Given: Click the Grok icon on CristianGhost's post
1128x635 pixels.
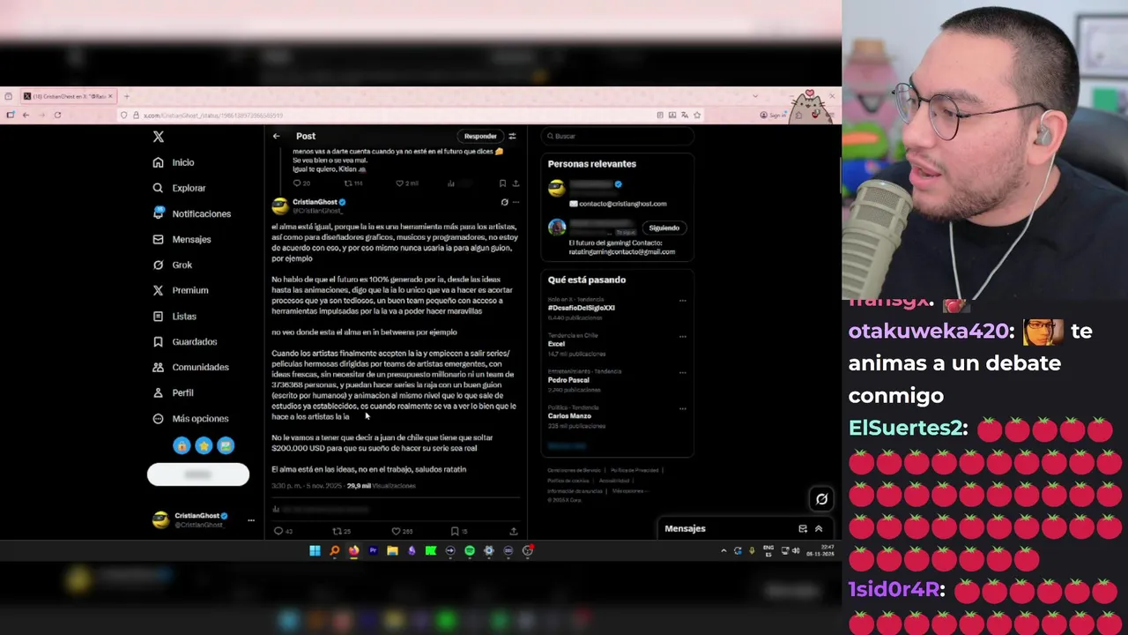Looking at the screenshot, I should coord(504,202).
